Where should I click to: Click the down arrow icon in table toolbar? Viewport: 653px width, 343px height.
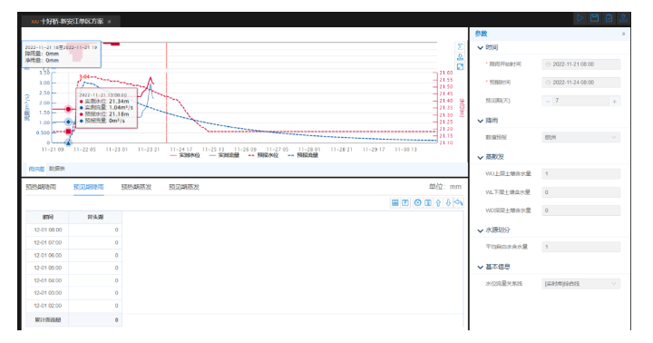448,202
